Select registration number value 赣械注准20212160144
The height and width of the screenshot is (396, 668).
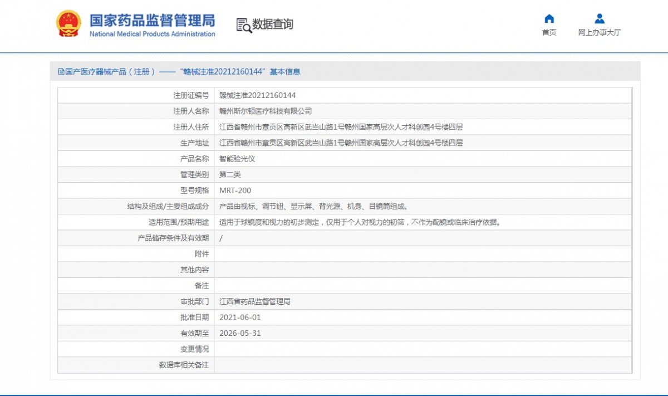258,95
